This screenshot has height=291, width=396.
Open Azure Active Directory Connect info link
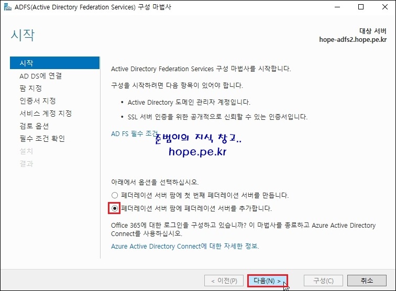[185, 246]
